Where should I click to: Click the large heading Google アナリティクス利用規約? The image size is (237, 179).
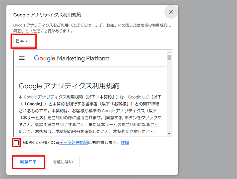[69, 86]
